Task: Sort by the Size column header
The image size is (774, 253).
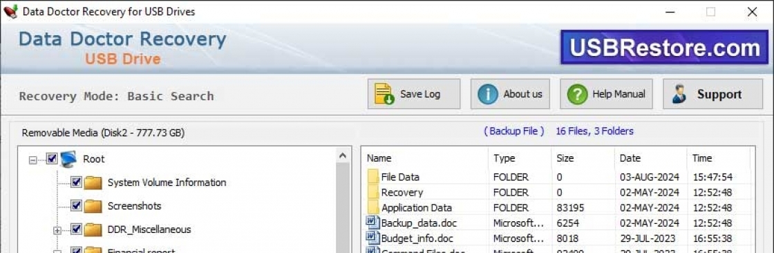Action: coord(565,158)
